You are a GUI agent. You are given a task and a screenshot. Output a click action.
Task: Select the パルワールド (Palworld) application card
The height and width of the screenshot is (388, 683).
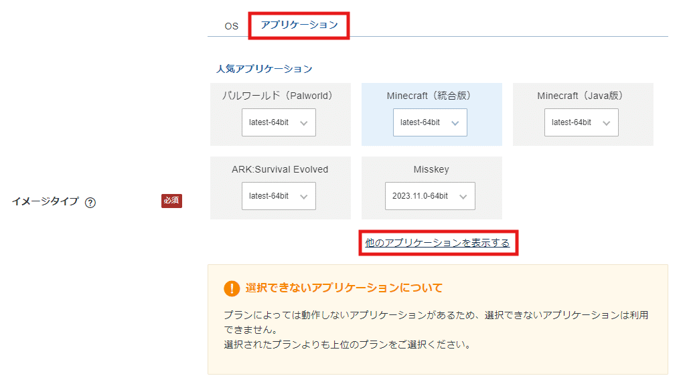tap(280, 114)
